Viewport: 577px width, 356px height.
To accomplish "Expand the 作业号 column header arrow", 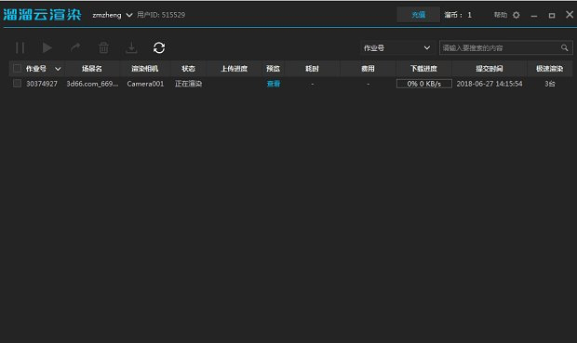I will click(58, 69).
